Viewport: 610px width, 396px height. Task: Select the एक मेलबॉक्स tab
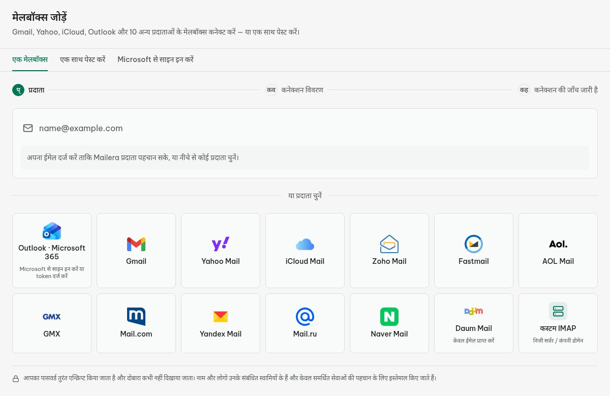(x=30, y=59)
